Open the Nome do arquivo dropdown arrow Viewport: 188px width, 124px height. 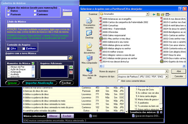[166, 72]
